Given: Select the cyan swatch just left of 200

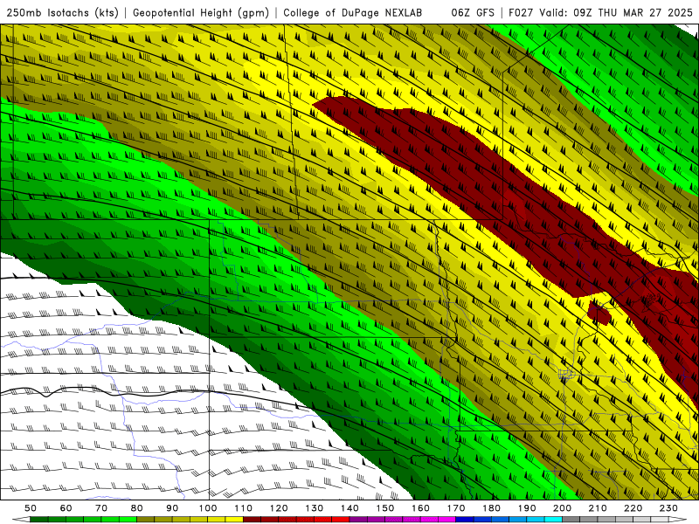Looking at the screenshot, I should tap(553, 520).
